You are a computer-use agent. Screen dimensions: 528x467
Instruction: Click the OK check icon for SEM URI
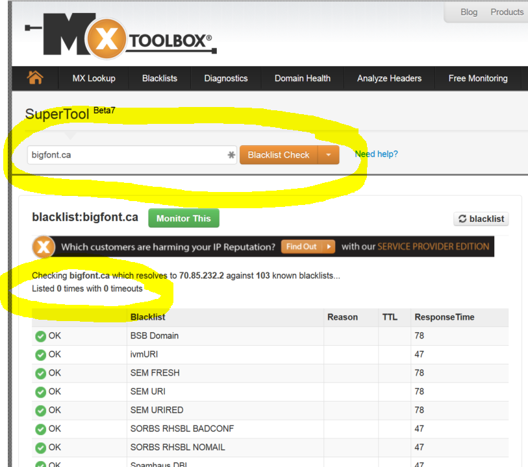(40, 392)
